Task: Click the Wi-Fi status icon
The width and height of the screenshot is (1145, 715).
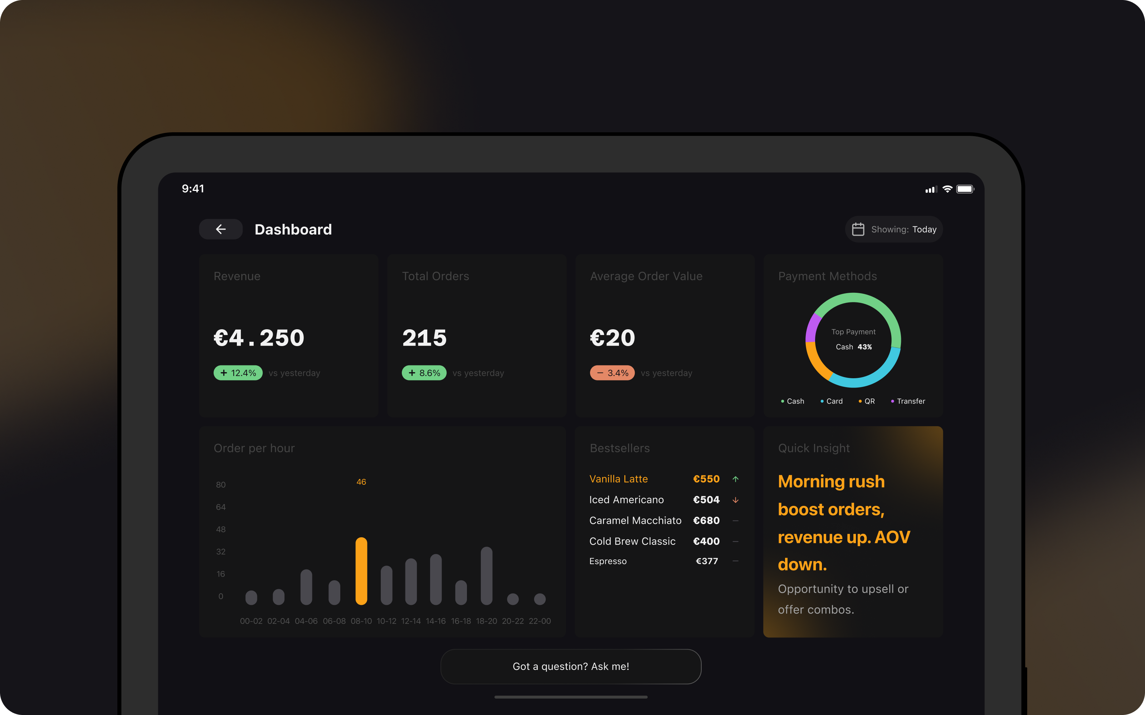Action: [x=947, y=189]
